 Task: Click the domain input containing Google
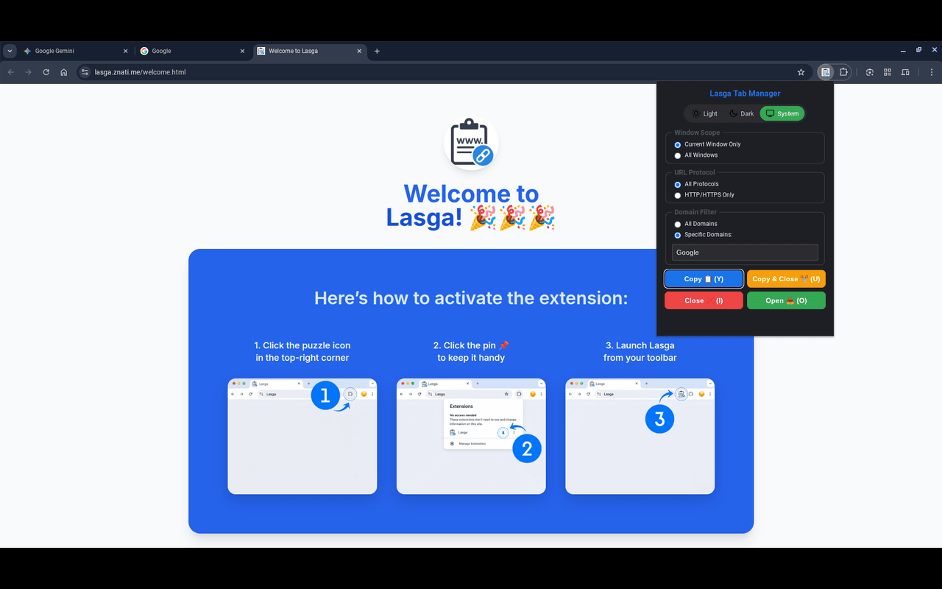coord(745,253)
